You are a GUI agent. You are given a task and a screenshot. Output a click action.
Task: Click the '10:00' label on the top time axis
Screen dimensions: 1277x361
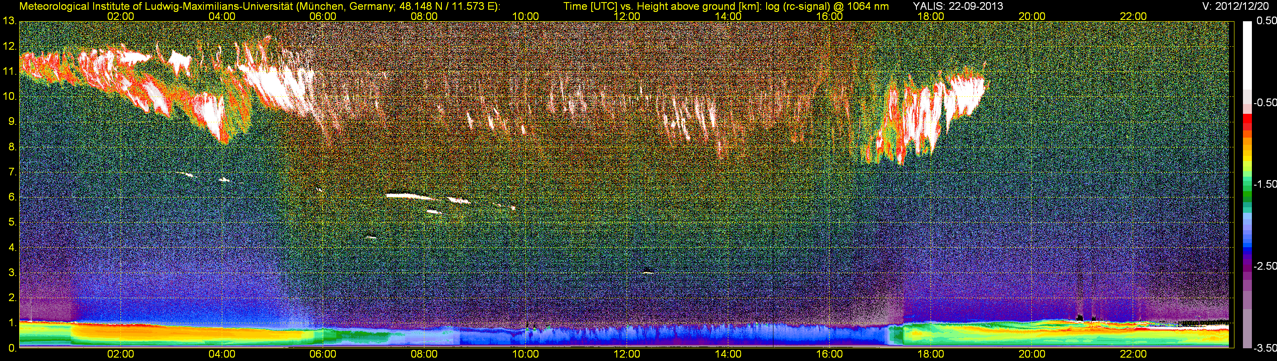pos(525,16)
